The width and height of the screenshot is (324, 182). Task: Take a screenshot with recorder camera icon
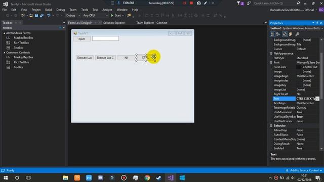click(x=198, y=3)
